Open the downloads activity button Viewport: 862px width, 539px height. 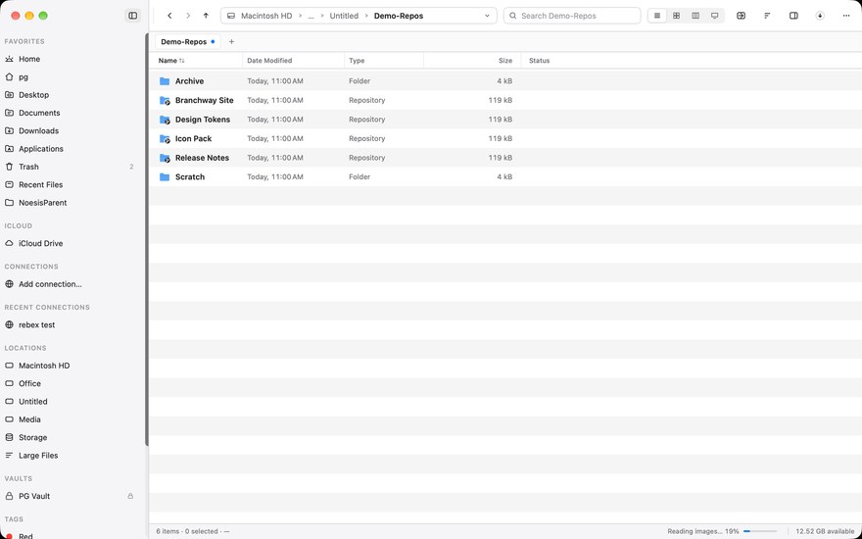tap(820, 16)
